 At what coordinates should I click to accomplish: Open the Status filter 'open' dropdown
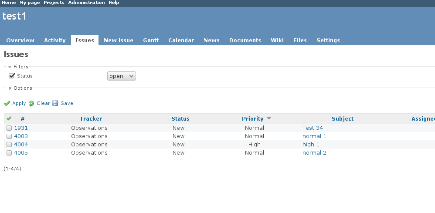pos(122,76)
